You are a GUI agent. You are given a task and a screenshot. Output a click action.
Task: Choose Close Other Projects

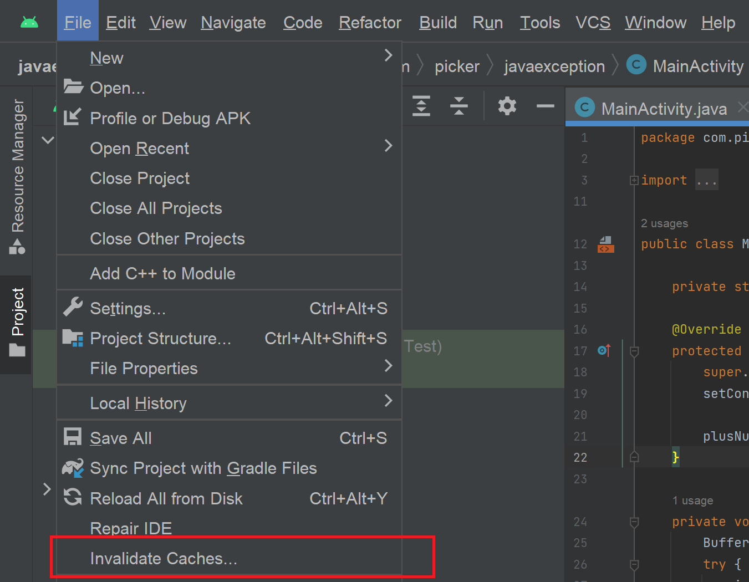pyautogui.click(x=229, y=238)
